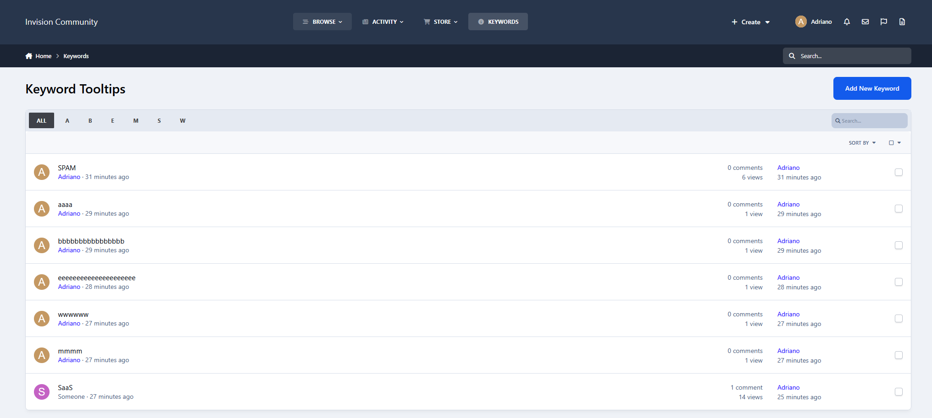
Task: Open the select-all rows checkbox dropdown
Action: pos(895,143)
